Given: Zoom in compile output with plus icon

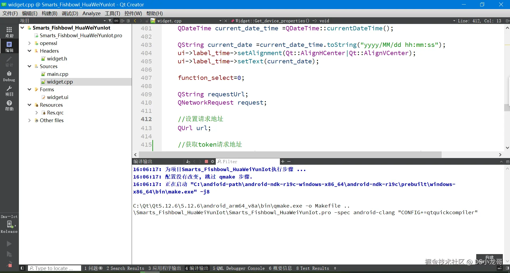Looking at the screenshot, I should [283, 162].
